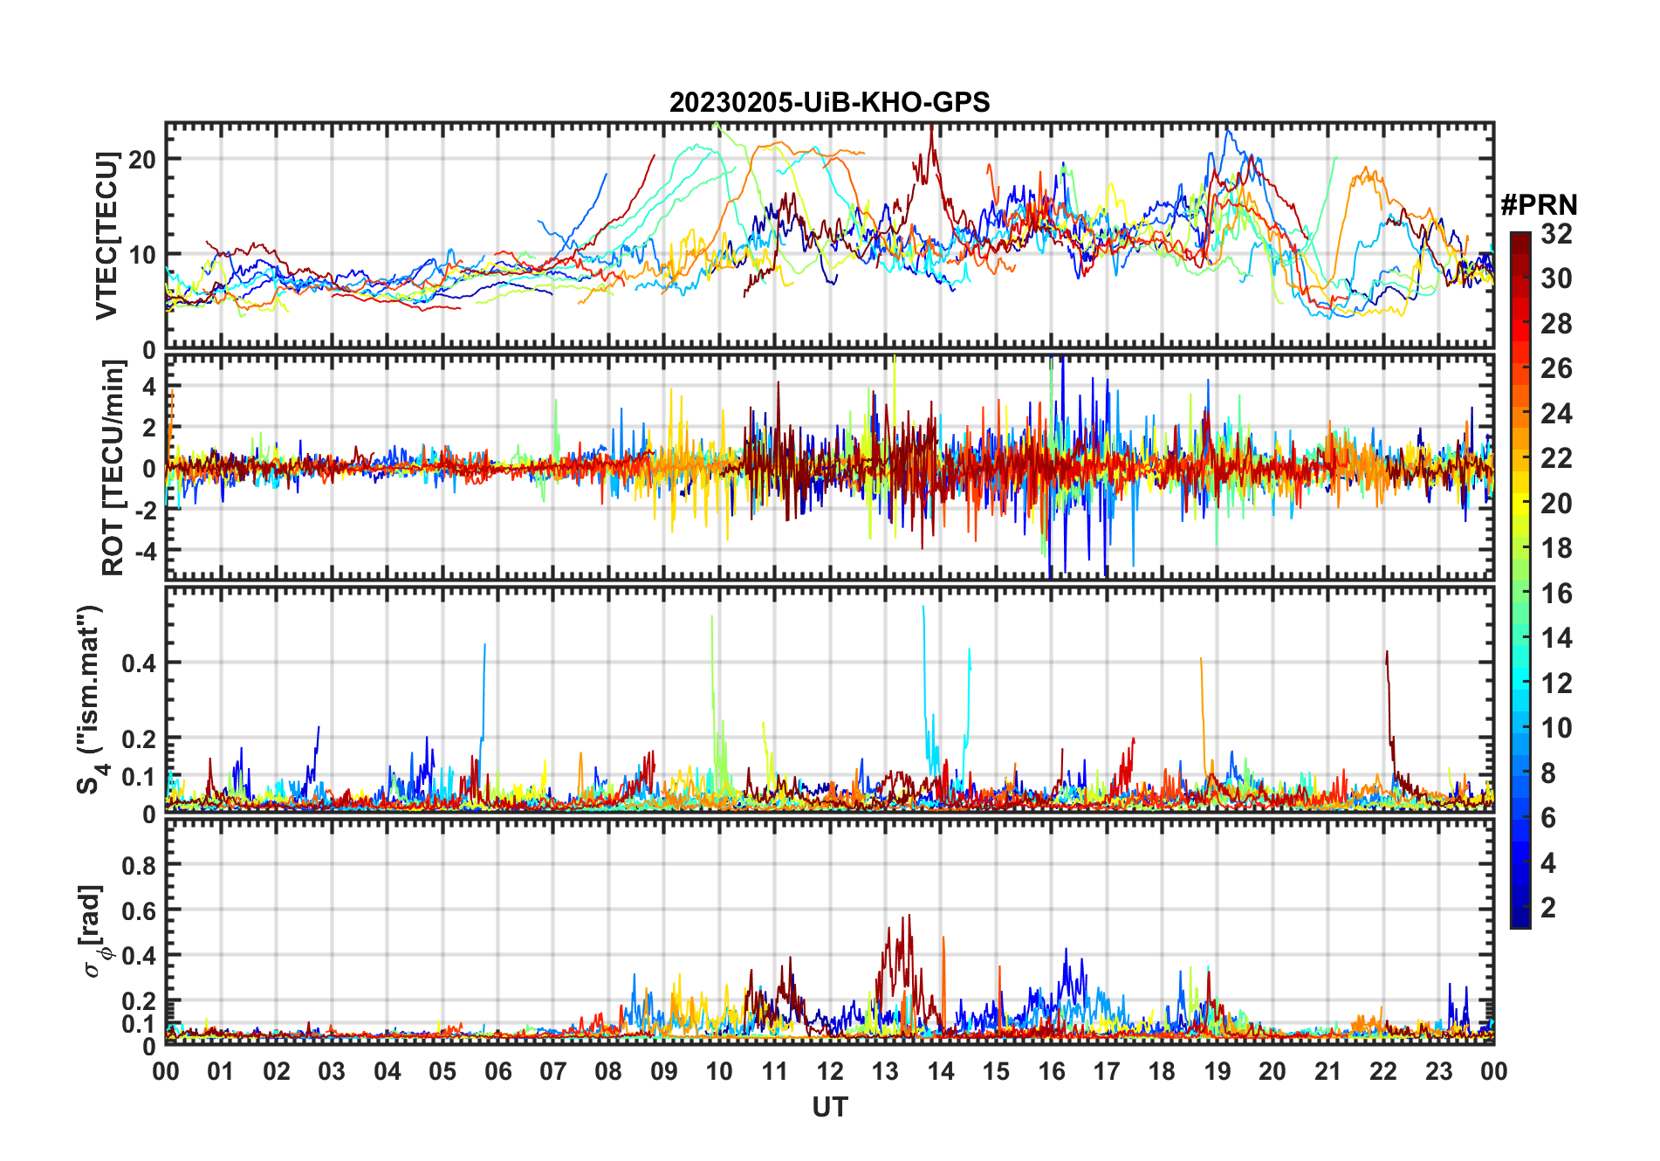The width and height of the screenshot is (1660, 1161).
Task: Click ROT axis tick label -2
Action: pyautogui.click(x=145, y=511)
